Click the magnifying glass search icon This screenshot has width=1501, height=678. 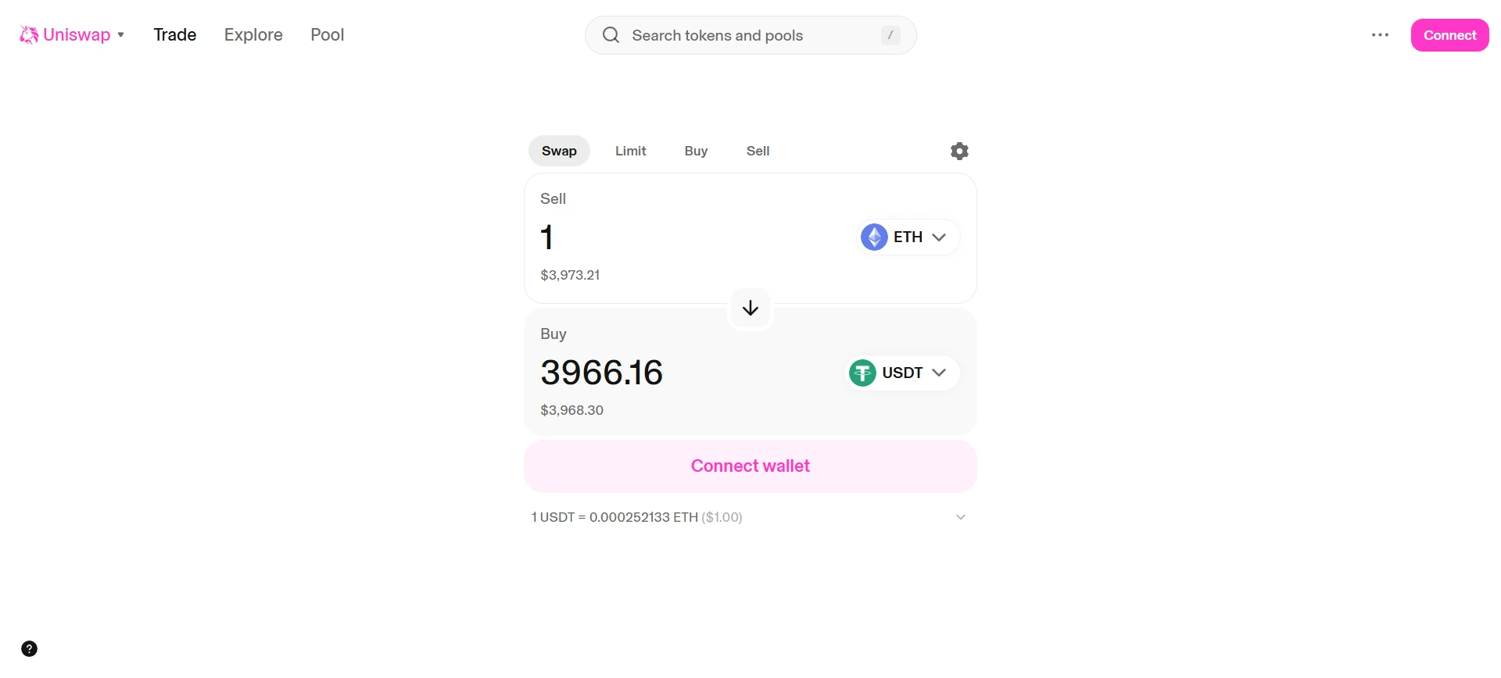[x=610, y=34]
